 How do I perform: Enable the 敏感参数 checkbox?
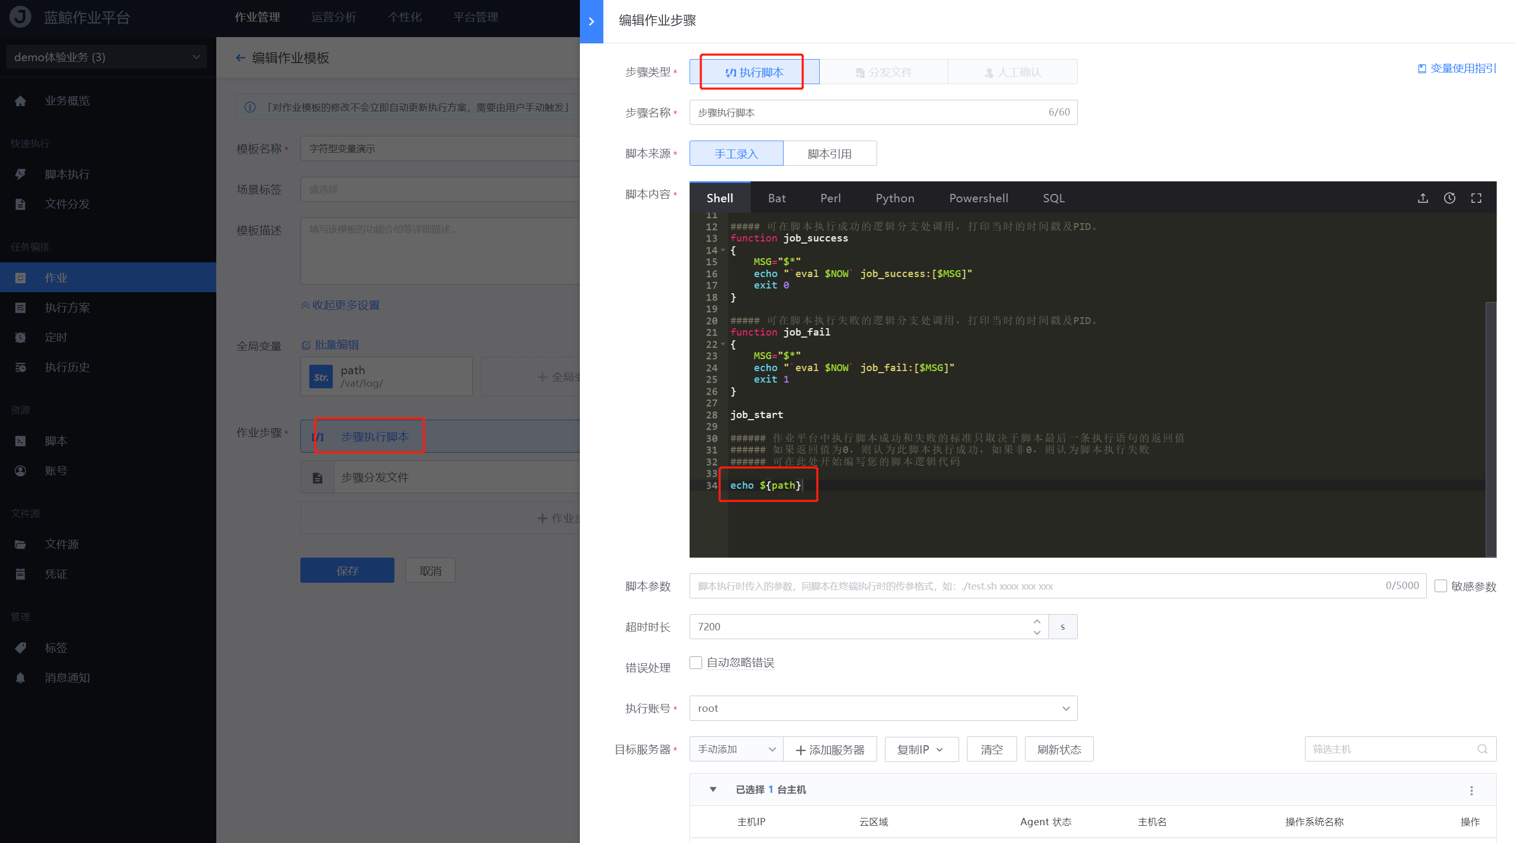[x=1441, y=586]
